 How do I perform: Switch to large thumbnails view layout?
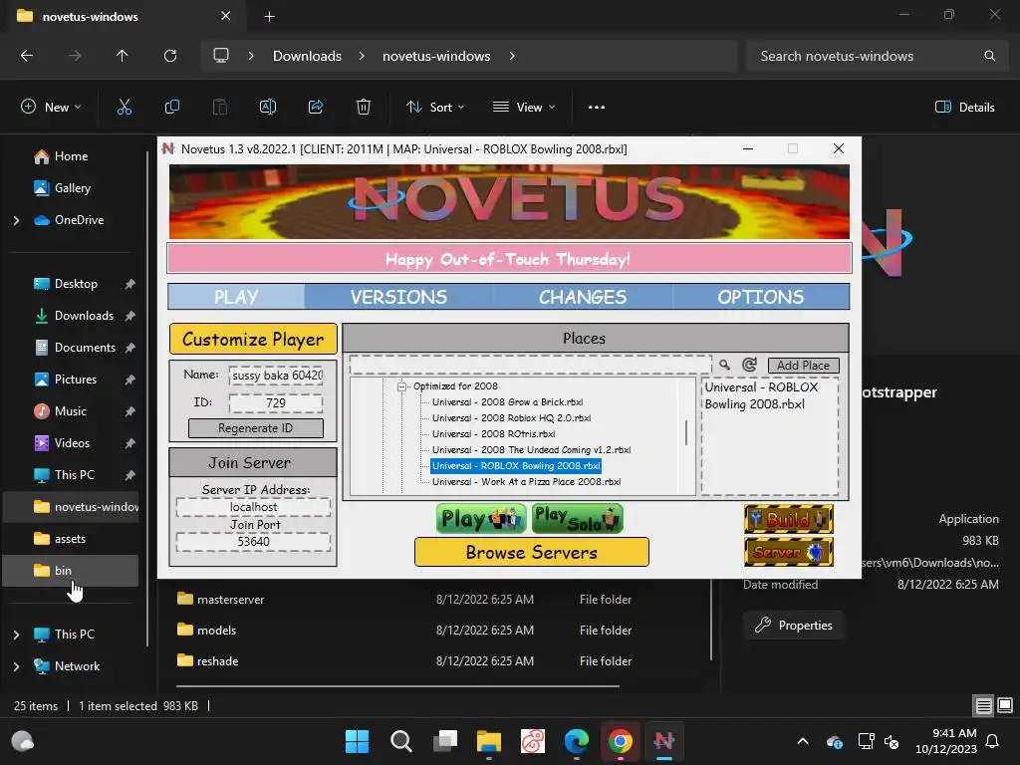point(1005,705)
